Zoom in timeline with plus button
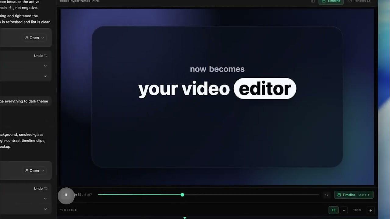The height and width of the screenshot is (219, 390). tap(370, 210)
